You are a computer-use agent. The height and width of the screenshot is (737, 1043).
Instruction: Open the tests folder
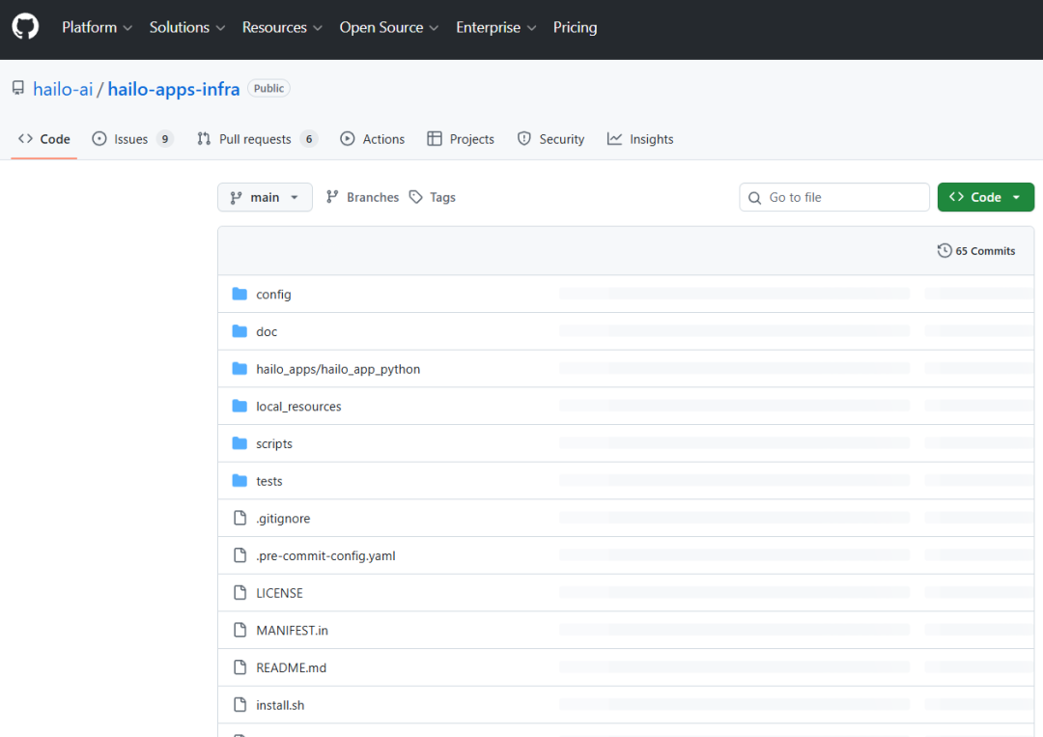coord(269,480)
